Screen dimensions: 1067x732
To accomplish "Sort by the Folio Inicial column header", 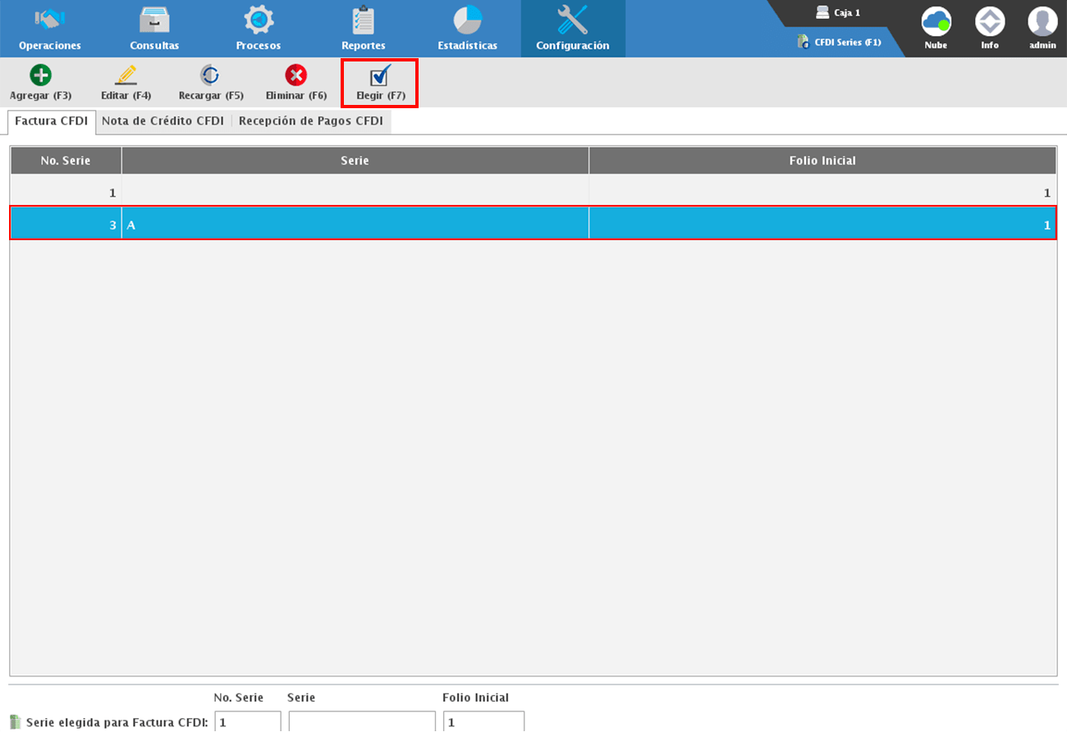I will [x=822, y=161].
